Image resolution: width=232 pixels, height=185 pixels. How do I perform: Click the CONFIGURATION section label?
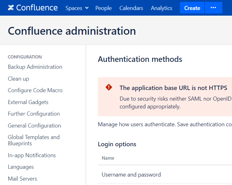(25, 57)
